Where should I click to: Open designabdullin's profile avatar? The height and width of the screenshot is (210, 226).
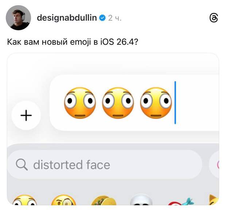(18, 18)
